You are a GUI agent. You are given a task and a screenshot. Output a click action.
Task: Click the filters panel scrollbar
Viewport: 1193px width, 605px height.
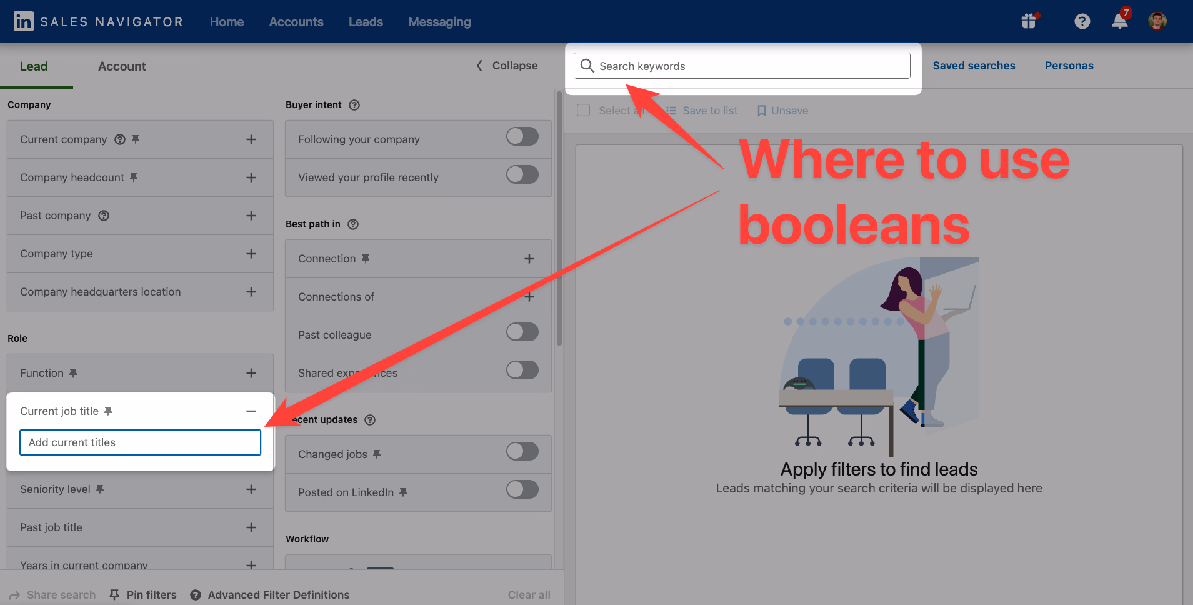click(559, 219)
